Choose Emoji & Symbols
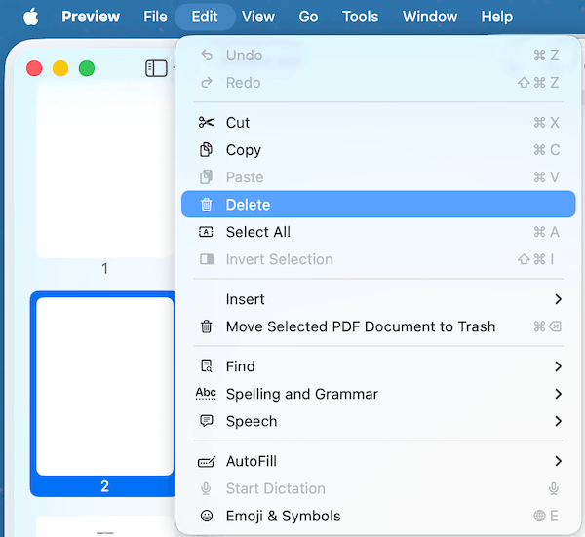585x537 pixels. (x=378, y=517)
